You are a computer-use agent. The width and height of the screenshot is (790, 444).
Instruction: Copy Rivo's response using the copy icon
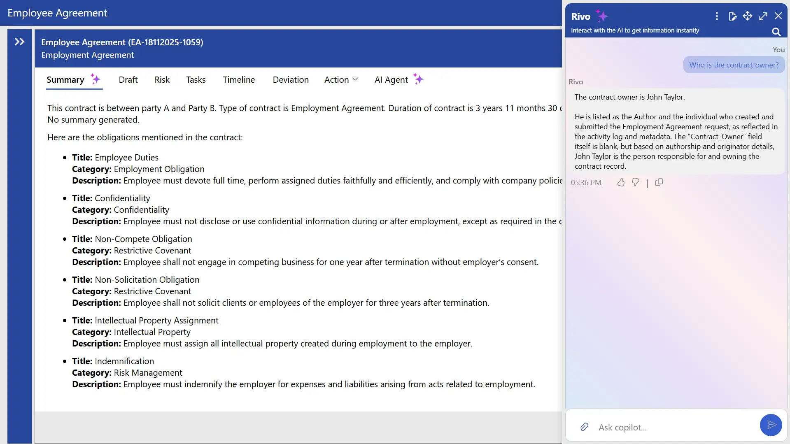click(659, 182)
